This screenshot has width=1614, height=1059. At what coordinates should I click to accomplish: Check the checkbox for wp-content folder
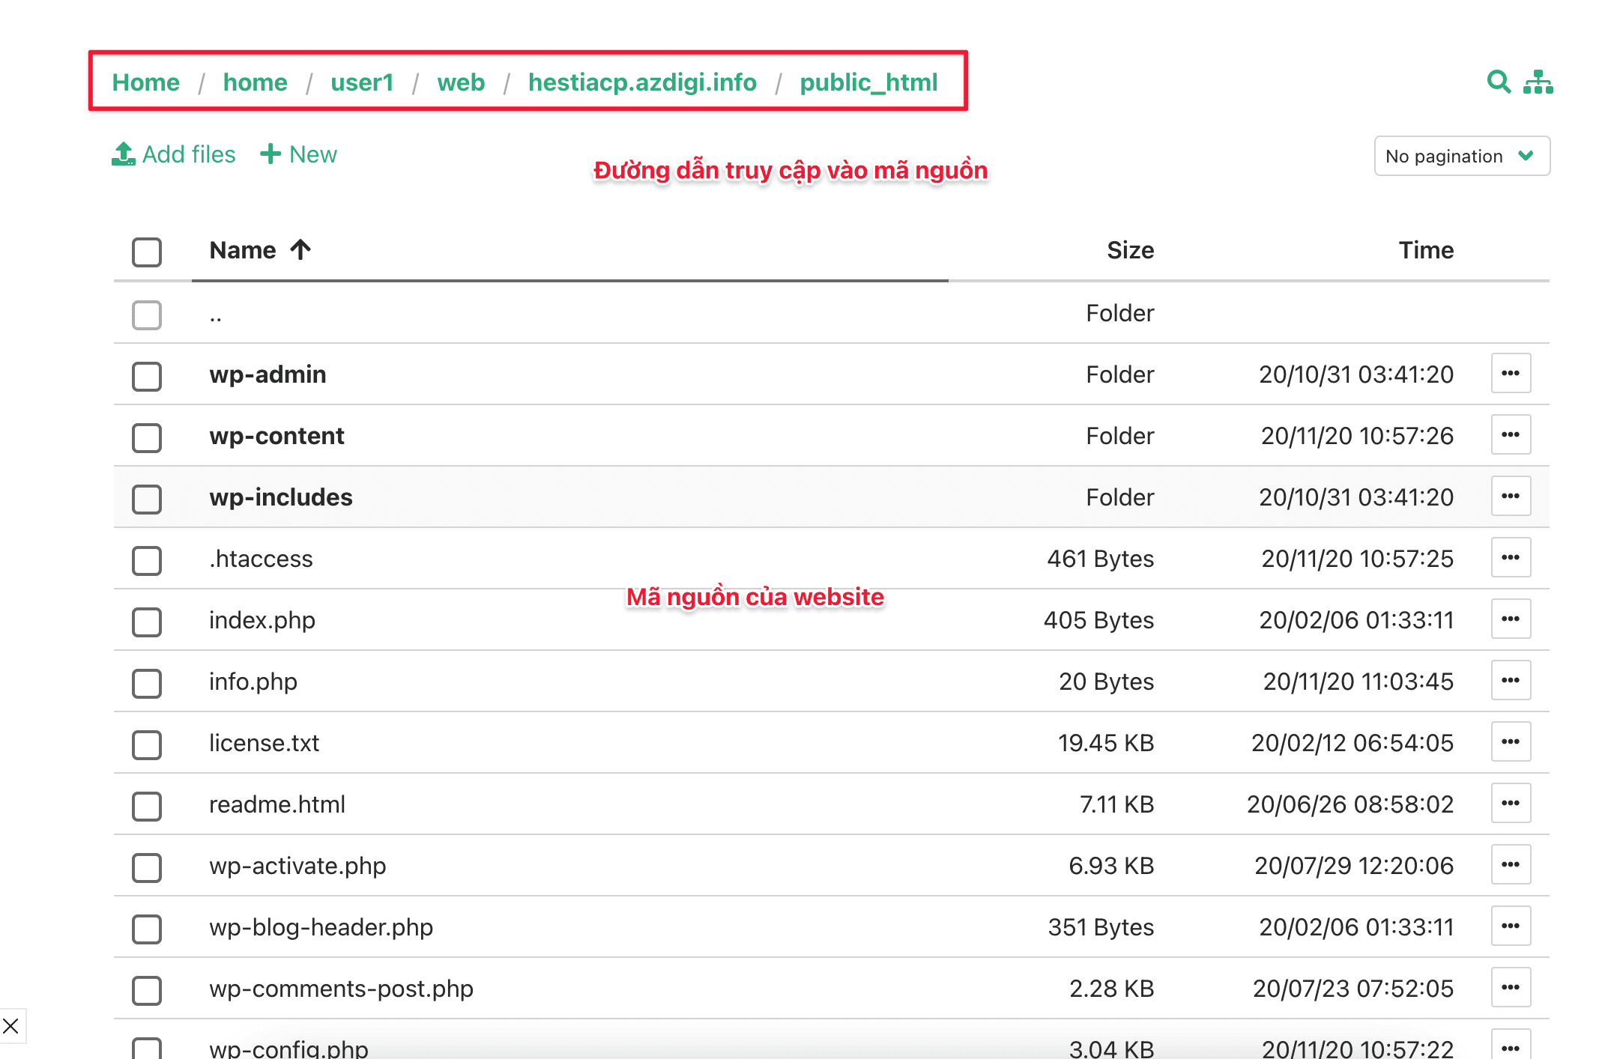pos(146,438)
